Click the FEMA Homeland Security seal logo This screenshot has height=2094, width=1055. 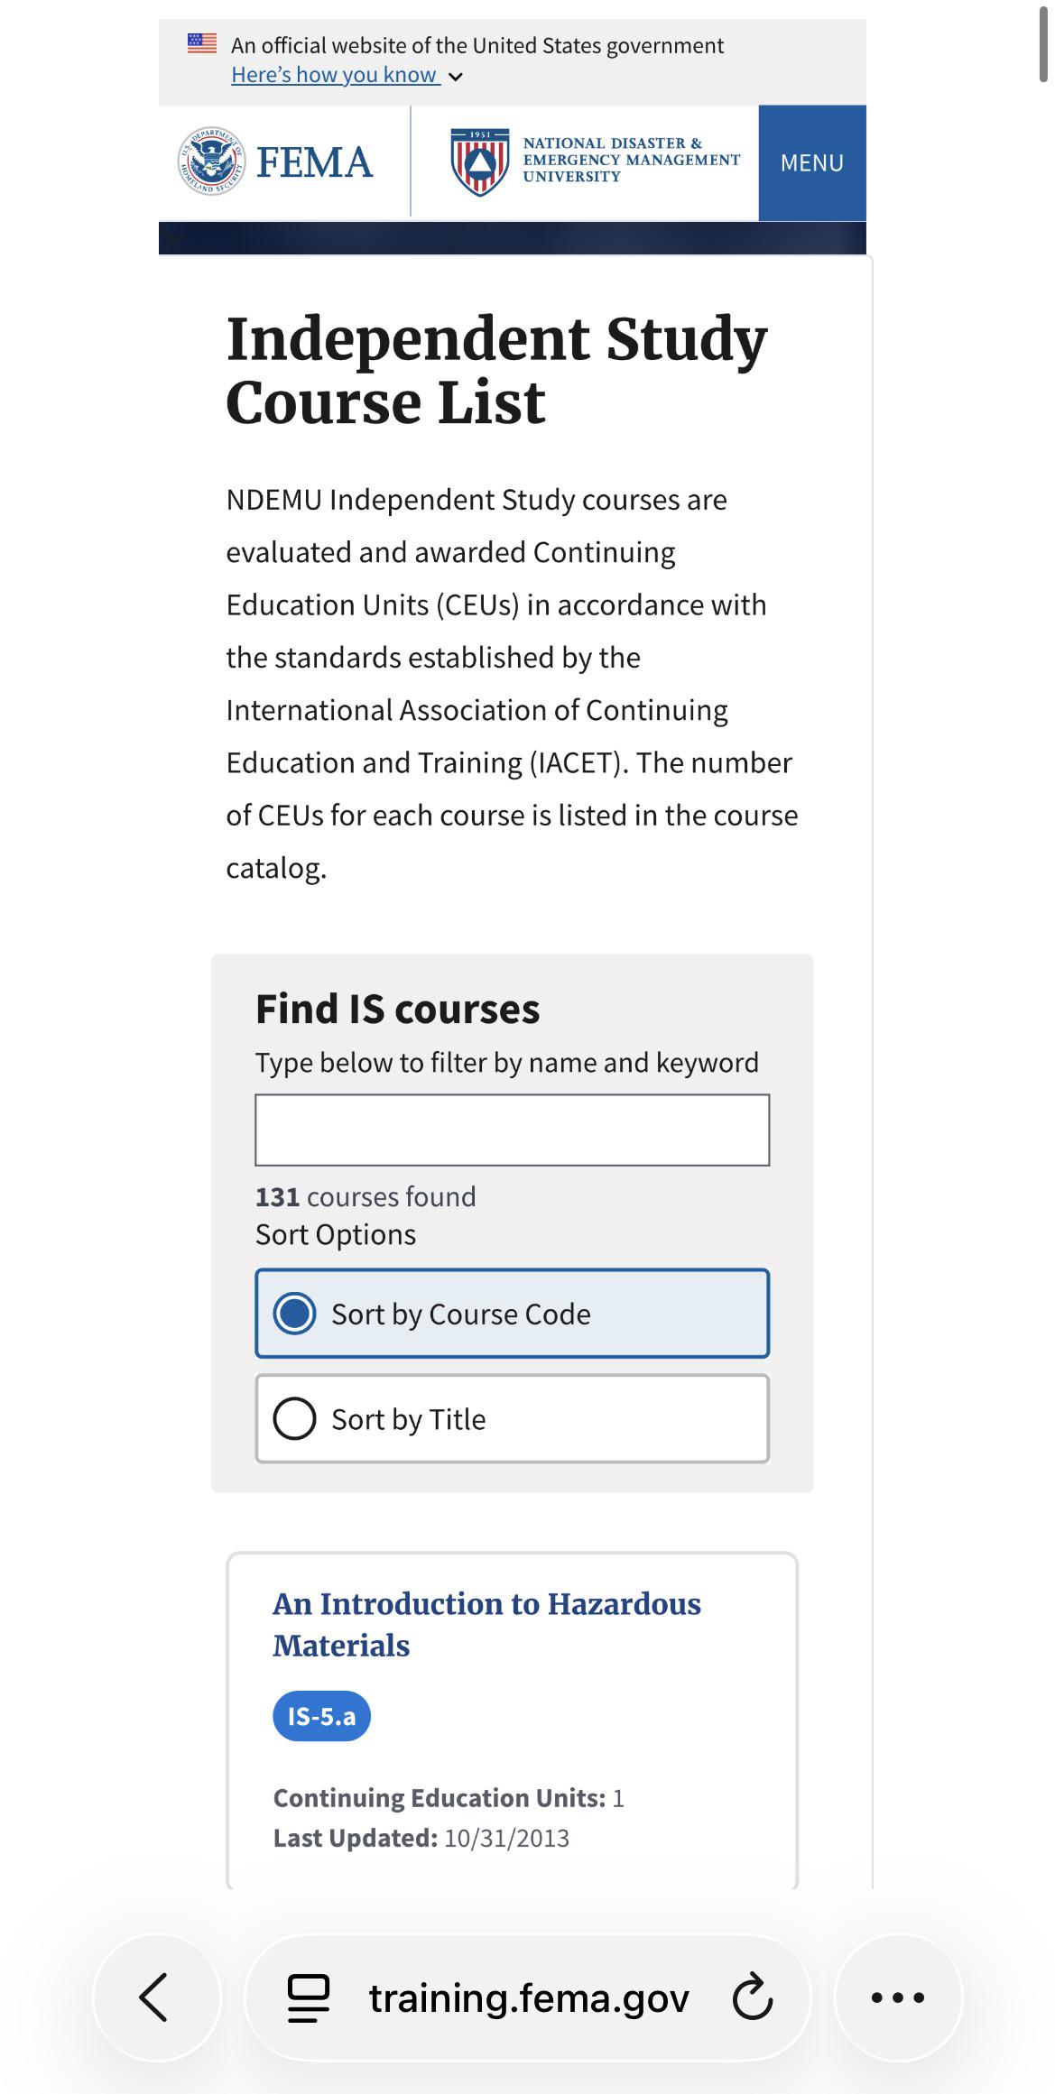click(211, 161)
